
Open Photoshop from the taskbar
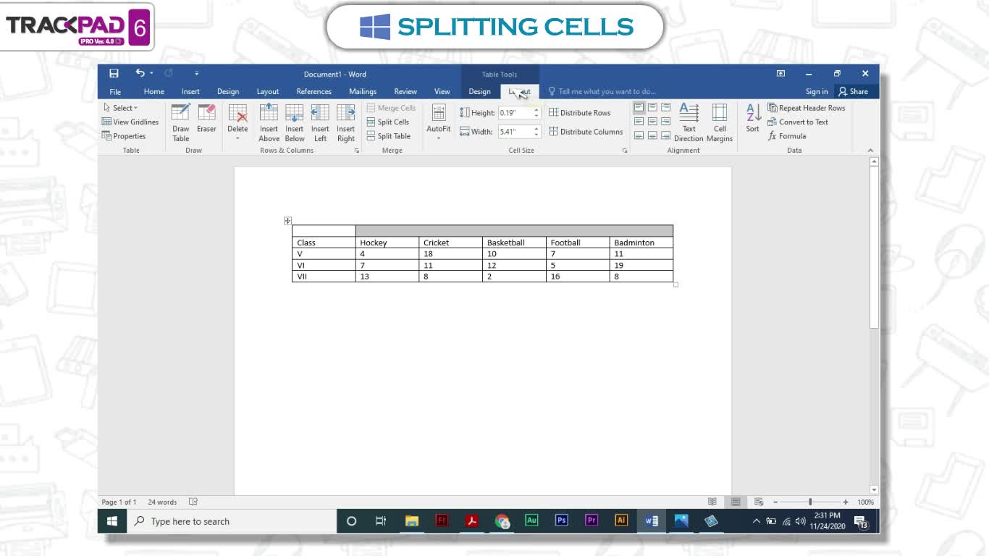pyautogui.click(x=561, y=520)
